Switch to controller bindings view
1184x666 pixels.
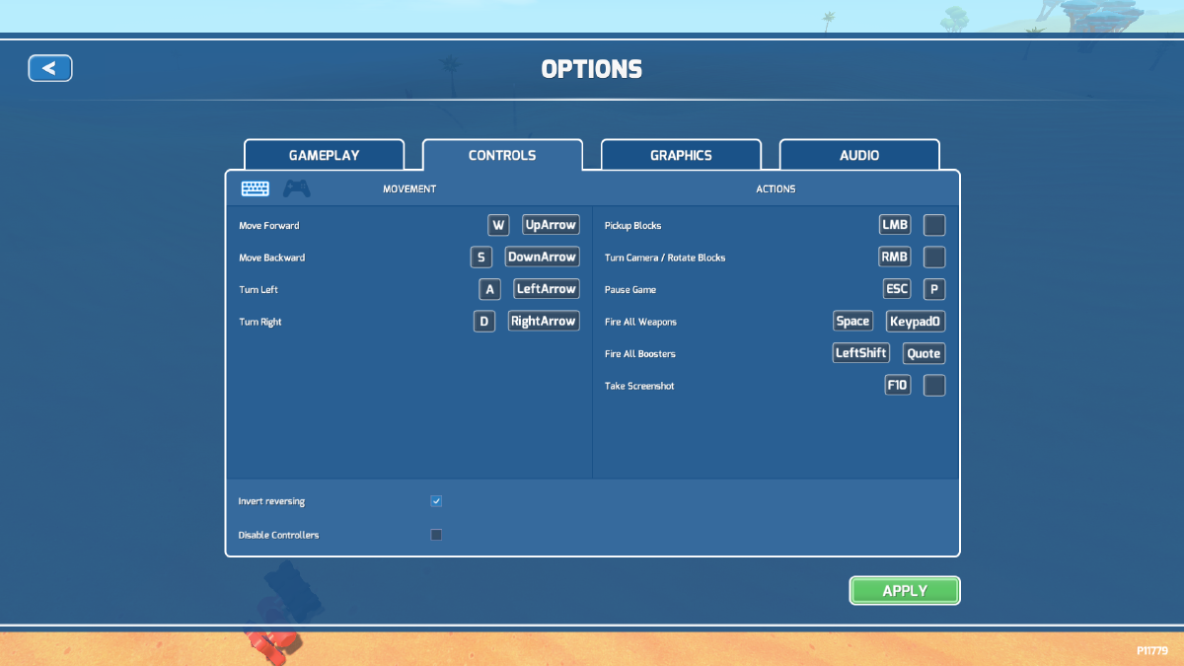299,187
